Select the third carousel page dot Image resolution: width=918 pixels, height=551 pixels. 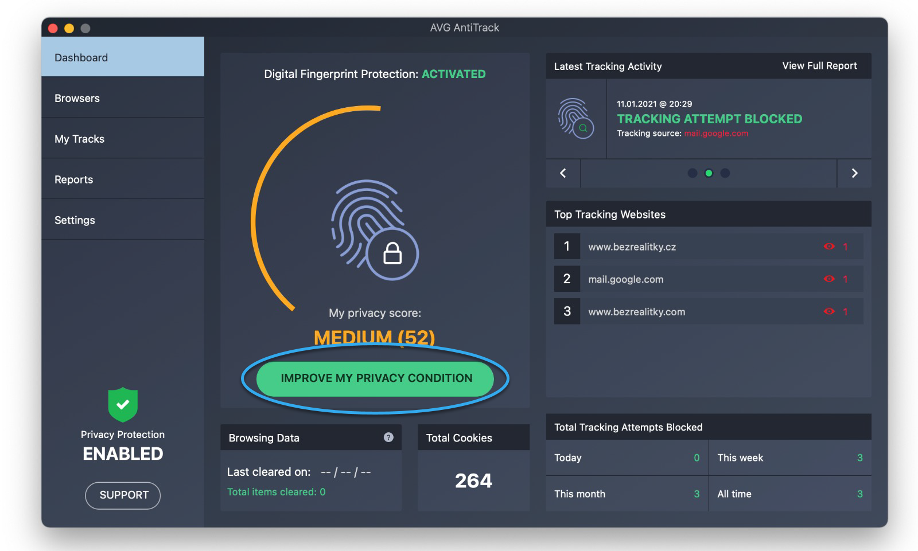[725, 173]
